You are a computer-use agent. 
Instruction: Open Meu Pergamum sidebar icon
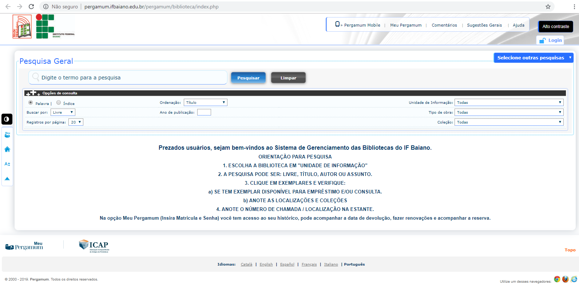[7, 135]
